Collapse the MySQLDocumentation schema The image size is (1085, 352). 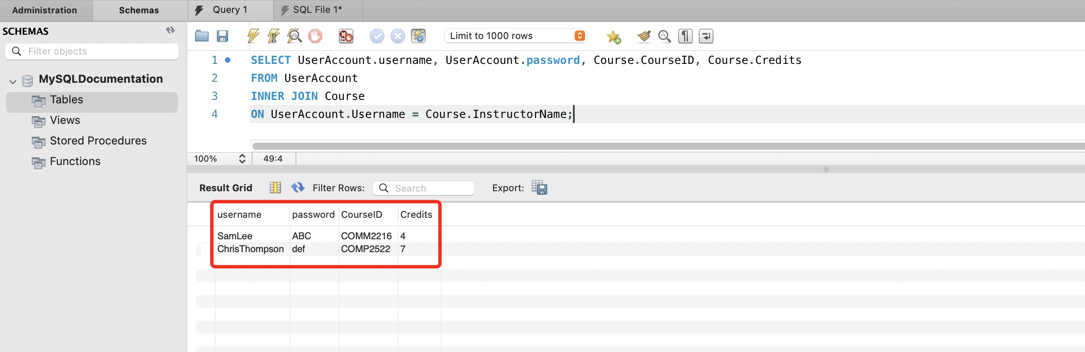pyautogui.click(x=13, y=81)
